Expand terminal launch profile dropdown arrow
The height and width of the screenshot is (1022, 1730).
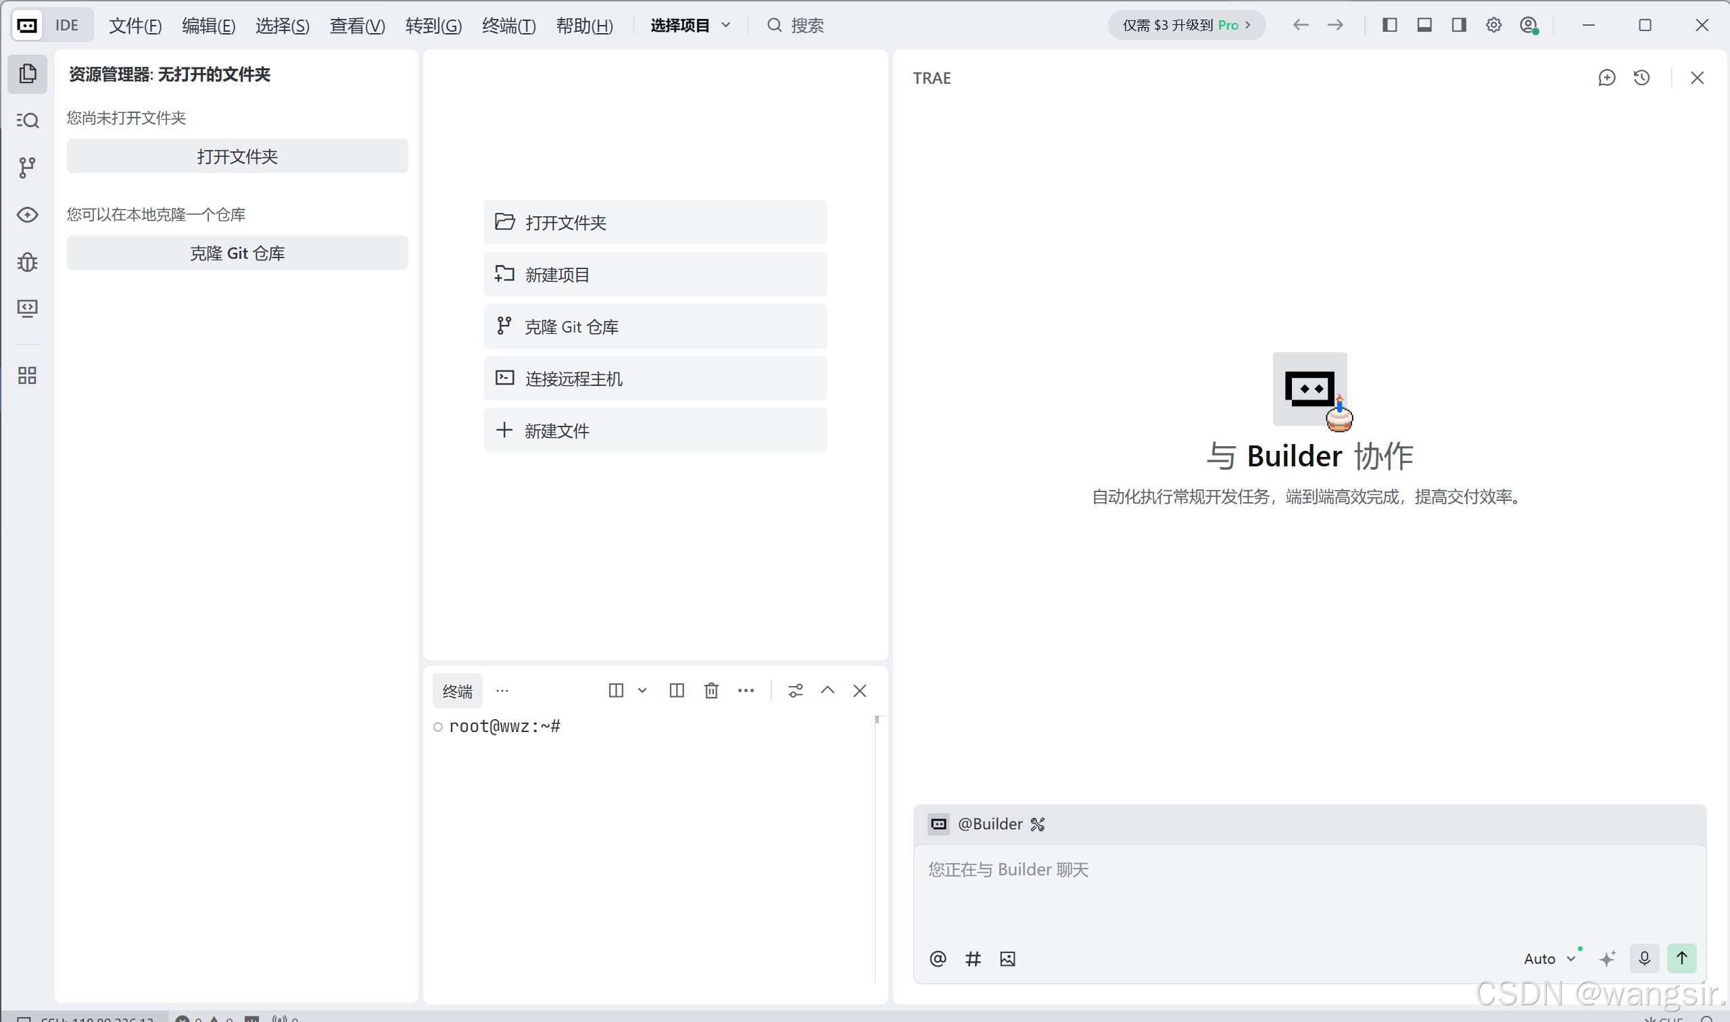point(642,690)
